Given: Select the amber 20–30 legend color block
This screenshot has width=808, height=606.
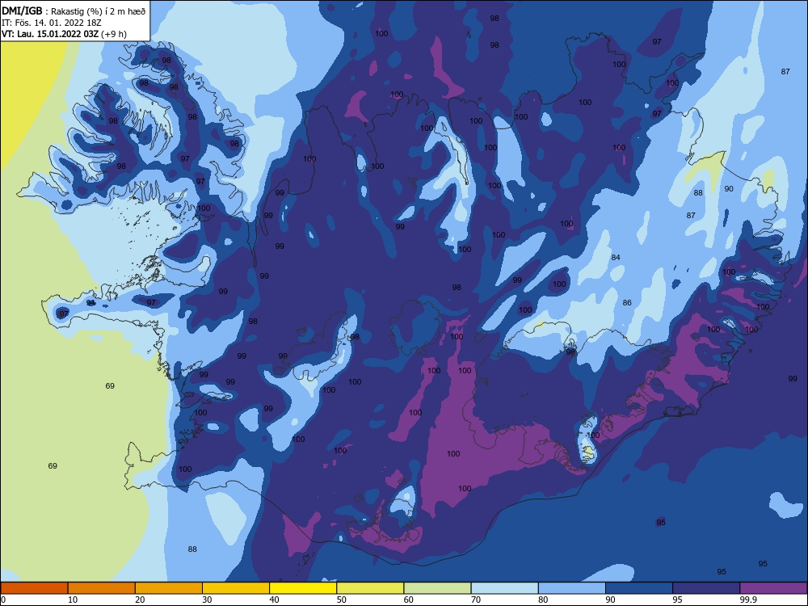Looking at the screenshot, I should click(x=169, y=588).
